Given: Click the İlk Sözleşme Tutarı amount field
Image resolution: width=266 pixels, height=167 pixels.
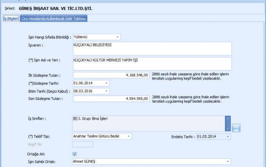Looking at the screenshot, I should 111,75.
